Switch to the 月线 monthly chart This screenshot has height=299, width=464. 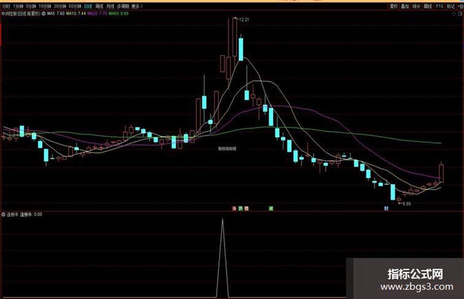(110, 6)
